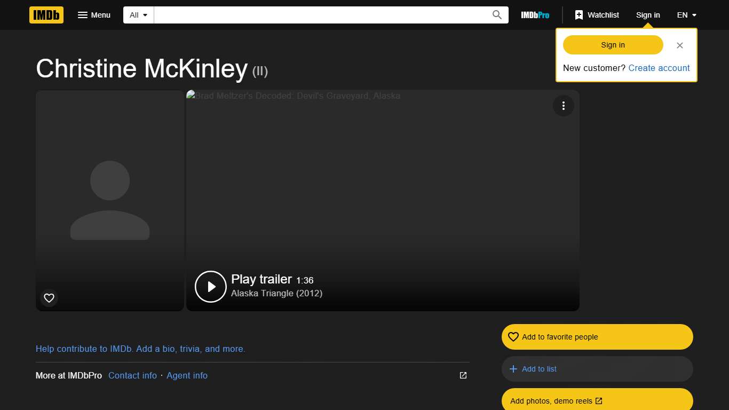Click the external link icon near IMDbPro row
Screen dimensions: 729x410
462,375
